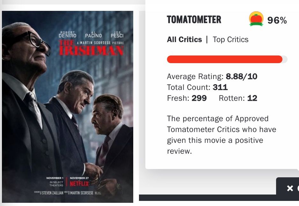This screenshot has width=299, height=206.
Task: Close the banner with the X icon
Action: (290, 188)
